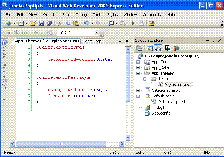
Task: Click the Undo arrow icon
Action: [86, 23]
